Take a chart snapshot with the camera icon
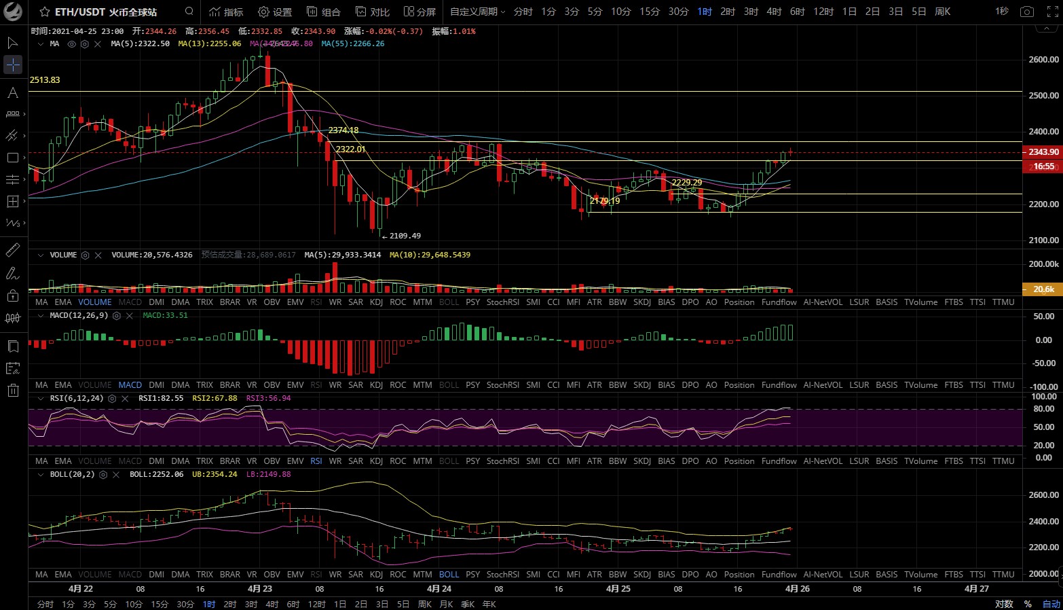The image size is (1063, 610). tap(1027, 12)
